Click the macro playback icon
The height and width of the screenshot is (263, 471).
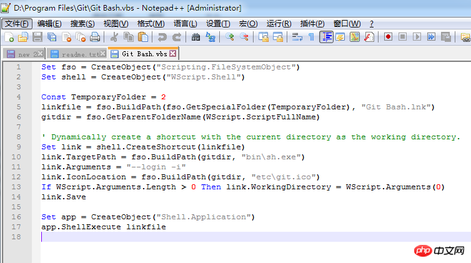417,37
